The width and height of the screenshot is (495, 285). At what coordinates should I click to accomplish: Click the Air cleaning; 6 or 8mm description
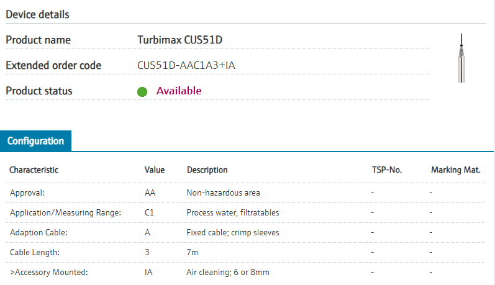(x=227, y=272)
